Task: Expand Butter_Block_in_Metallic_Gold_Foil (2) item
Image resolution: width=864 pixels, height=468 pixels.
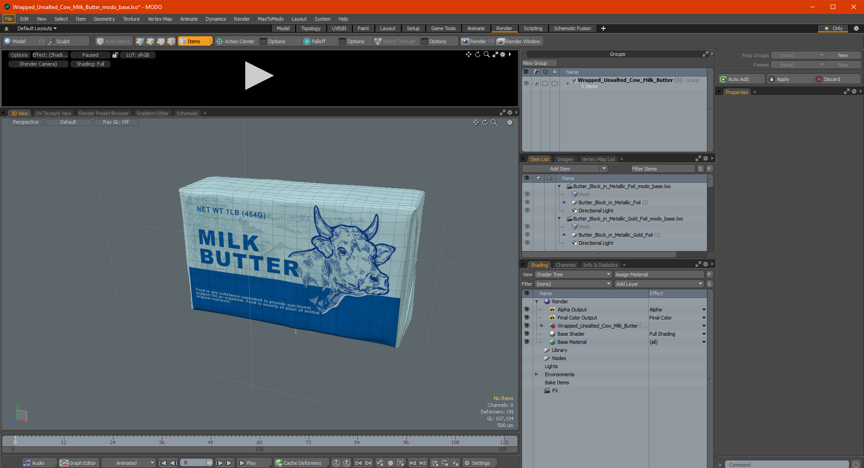Action: pos(564,235)
